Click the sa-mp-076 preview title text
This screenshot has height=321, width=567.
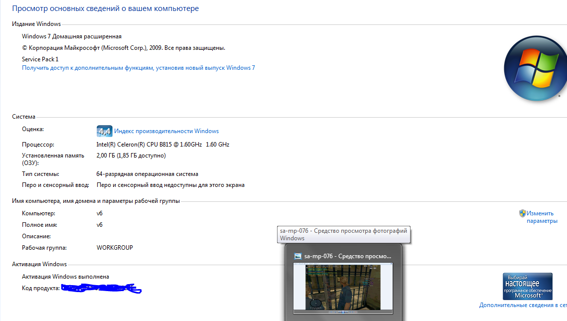click(347, 256)
